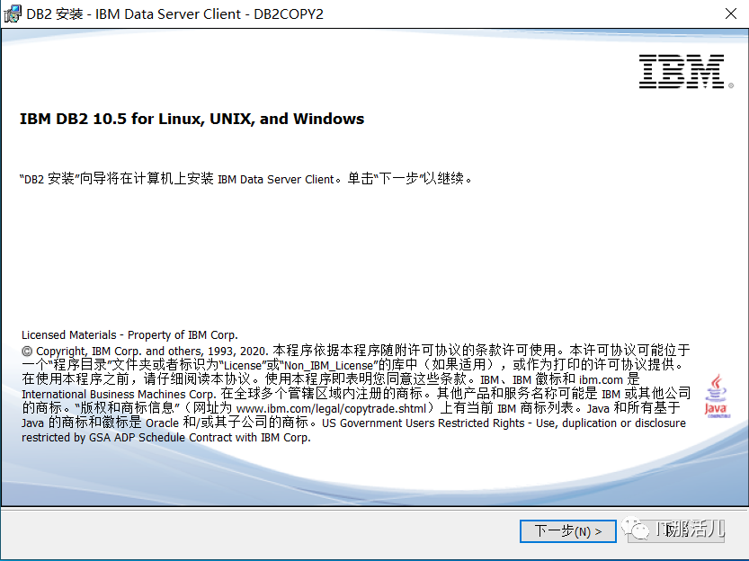Click the sentence starting "DB2 安装"向导将在计算机上安装
This screenshot has height=561, width=749.
point(246,179)
